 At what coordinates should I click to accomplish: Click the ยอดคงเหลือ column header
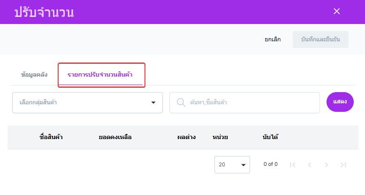(x=115, y=137)
